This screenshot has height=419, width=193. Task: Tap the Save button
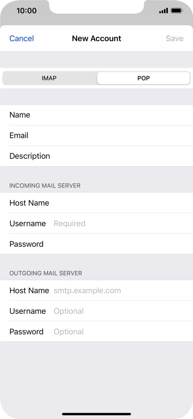175,39
